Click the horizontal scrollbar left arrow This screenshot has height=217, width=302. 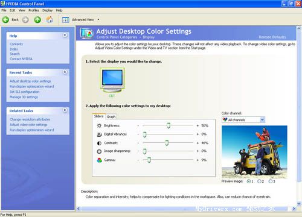click(x=79, y=209)
